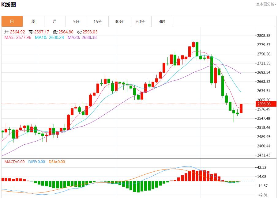The height and width of the screenshot is (198, 278).
Task: Click the MA5 indicator value label
Action: (x=18, y=37)
